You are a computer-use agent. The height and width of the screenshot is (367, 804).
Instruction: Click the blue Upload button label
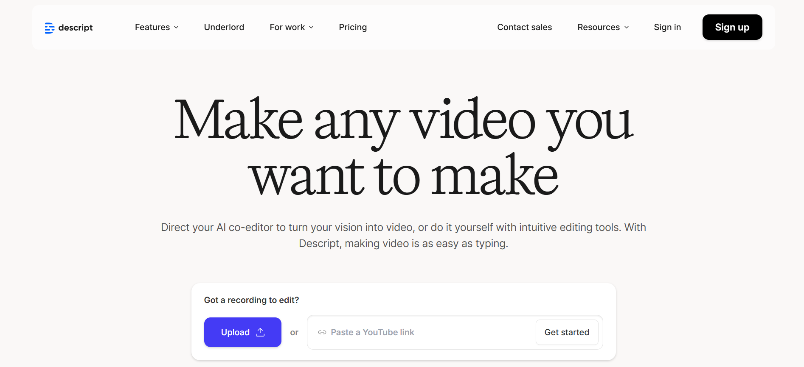click(x=235, y=332)
